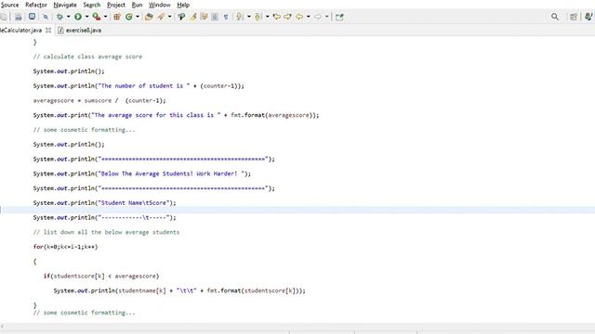595x334 pixels.
Task: Click the Open Type folder icon
Action: click(149, 17)
